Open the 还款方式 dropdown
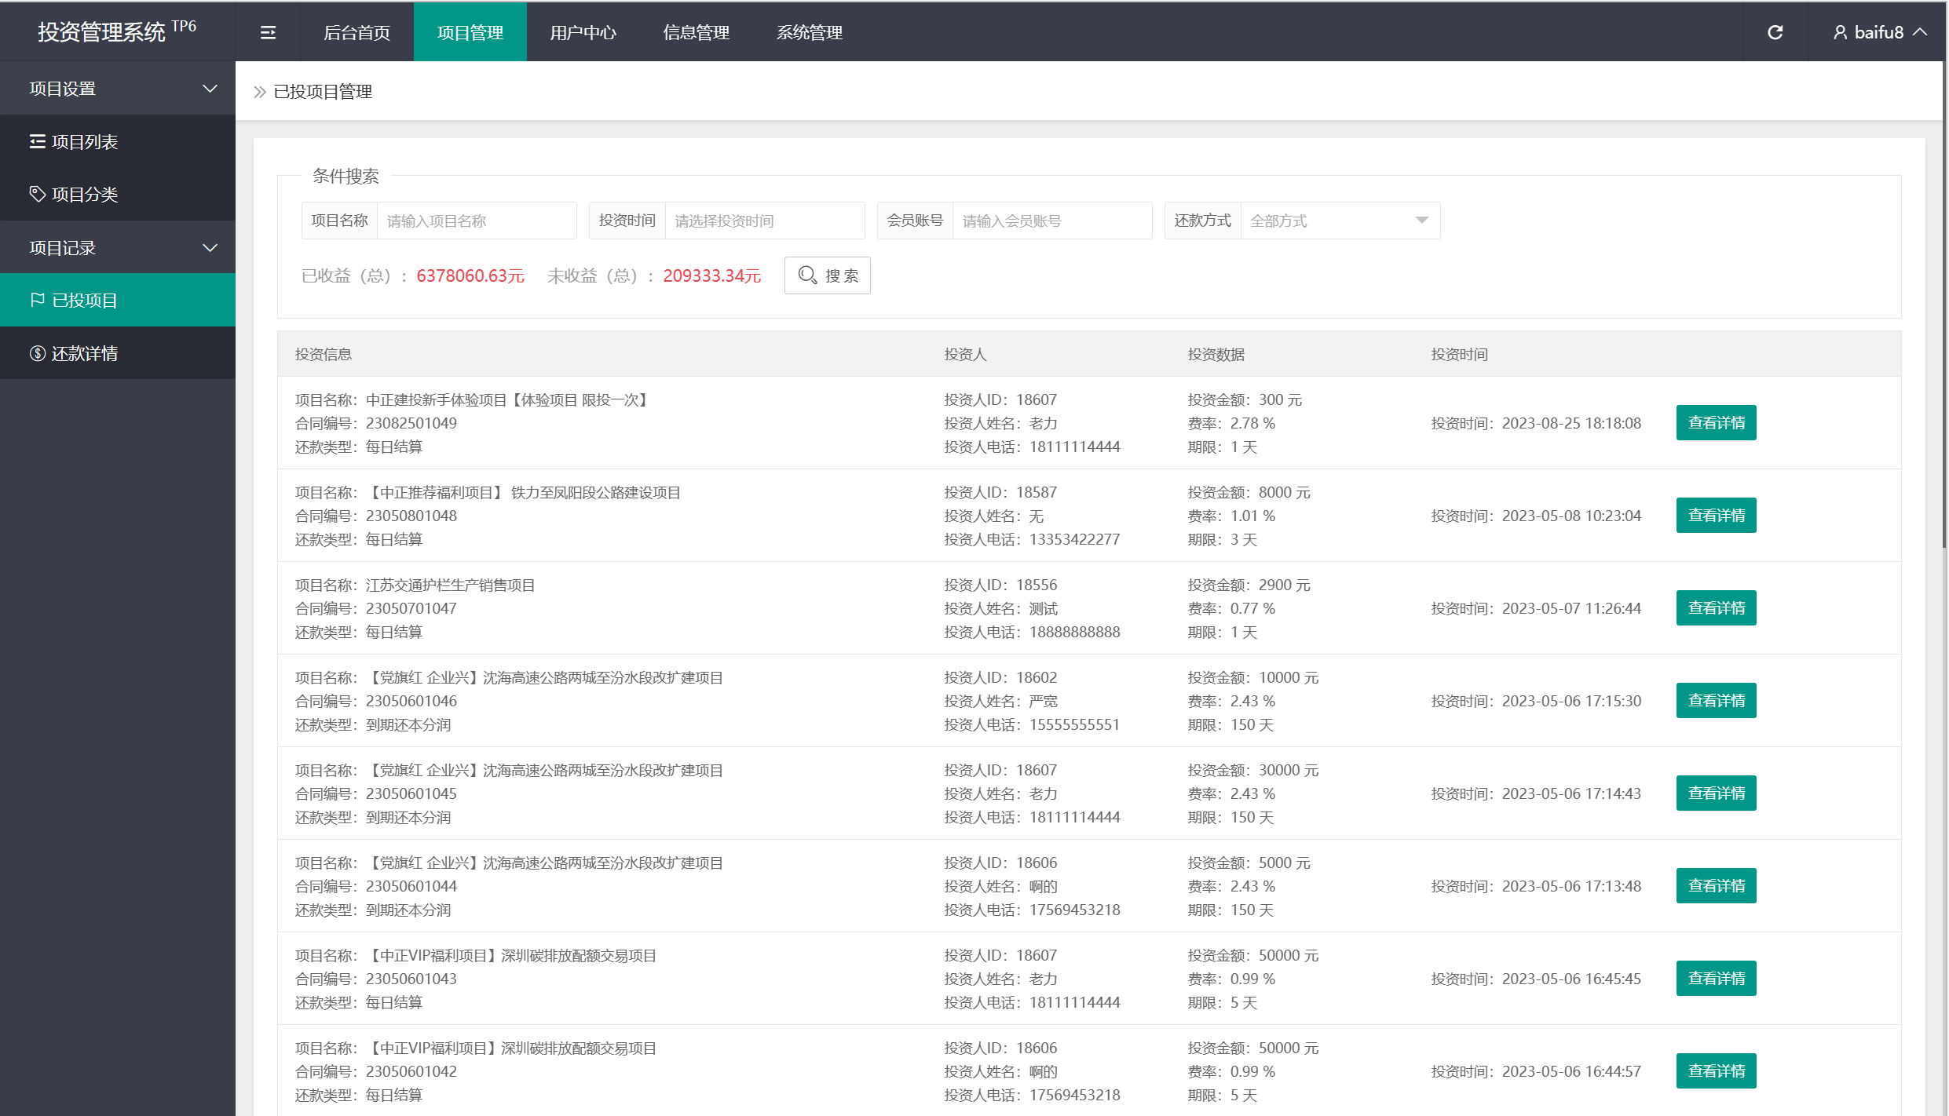 [1340, 221]
